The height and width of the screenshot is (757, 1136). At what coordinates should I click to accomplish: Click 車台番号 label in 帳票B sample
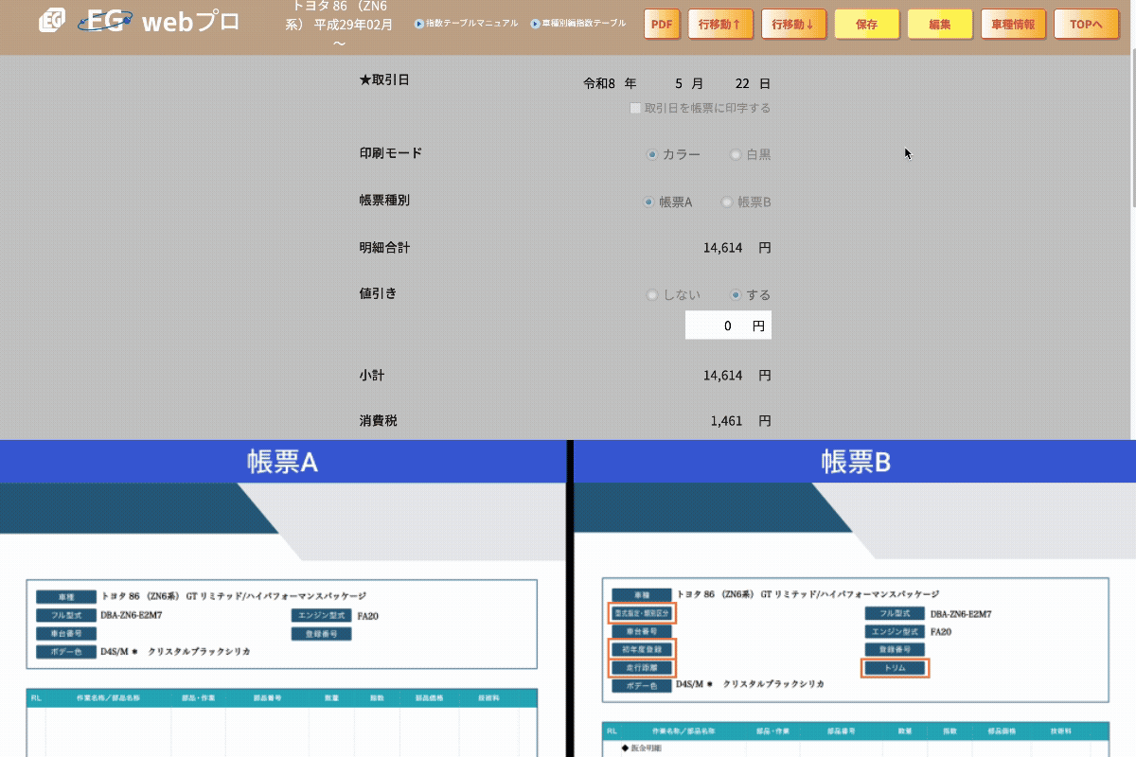(x=642, y=631)
